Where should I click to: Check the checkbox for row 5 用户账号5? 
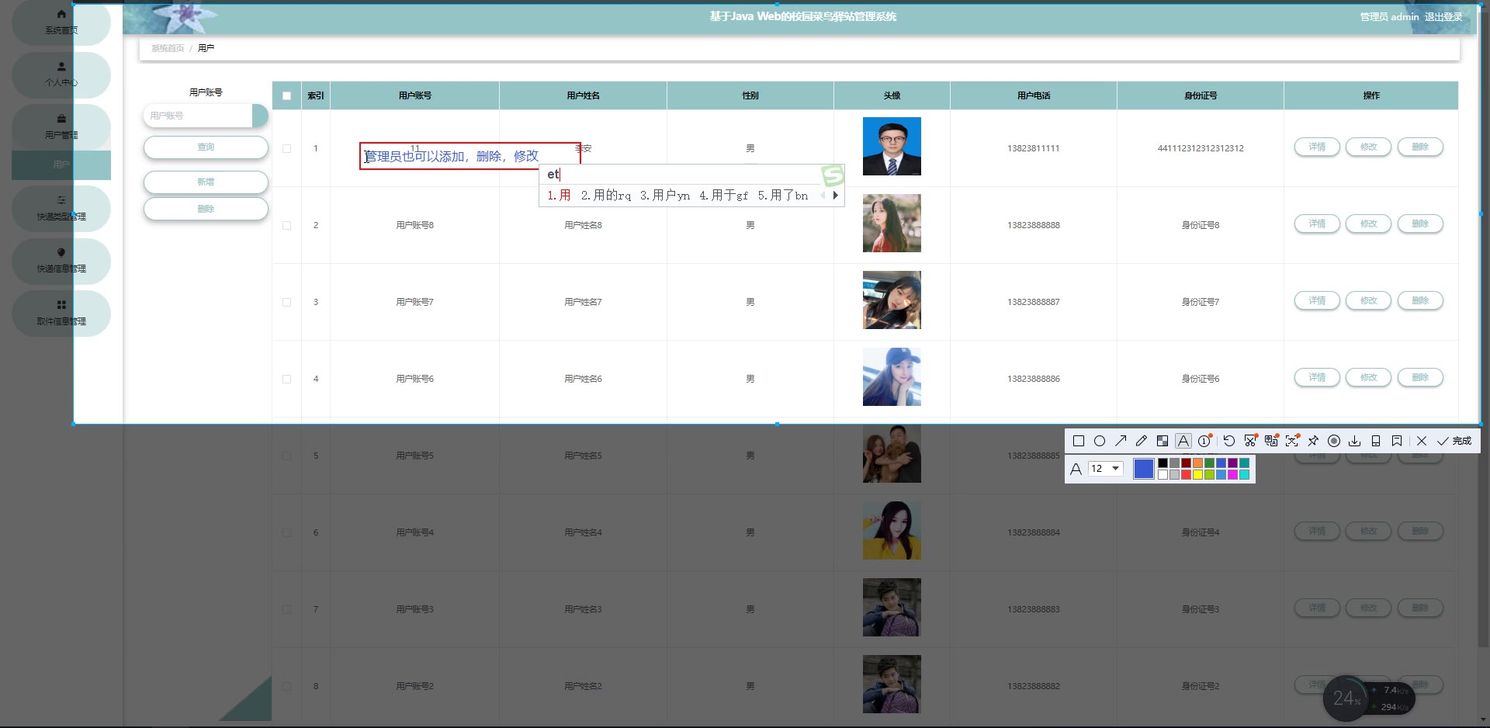pyautogui.click(x=287, y=456)
